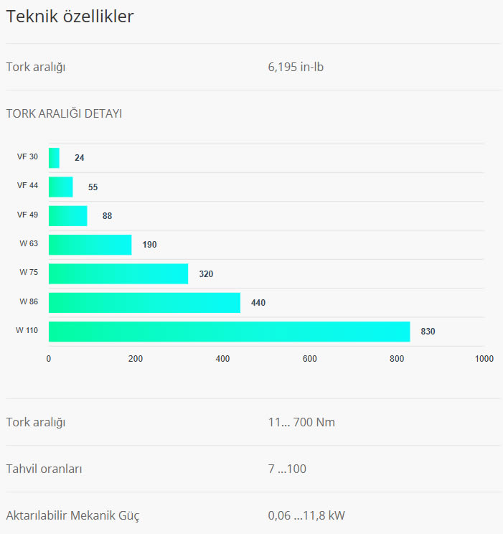The width and height of the screenshot is (503, 534).
Task: Click the 830 value label
Action: [428, 332]
